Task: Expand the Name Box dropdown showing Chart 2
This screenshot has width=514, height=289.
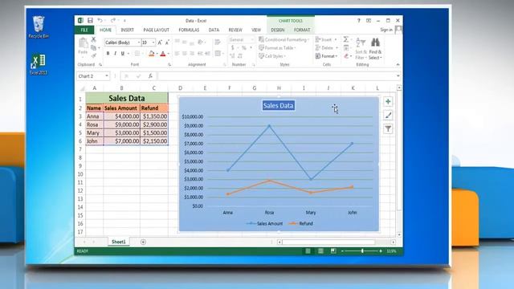Action: [x=107, y=76]
